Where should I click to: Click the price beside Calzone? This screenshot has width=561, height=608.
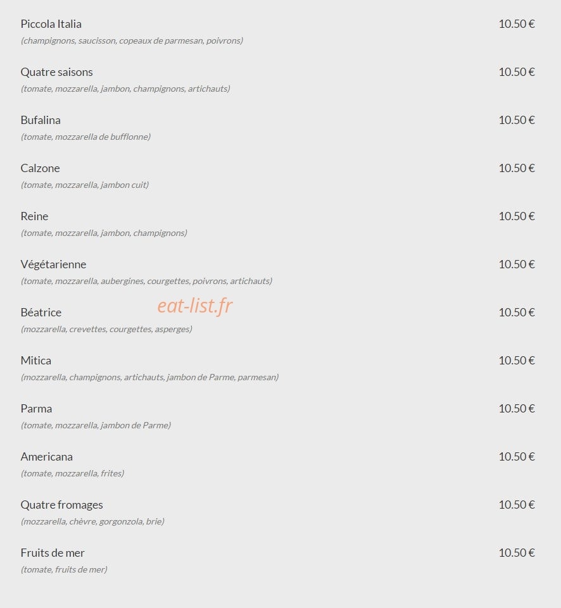coord(517,168)
